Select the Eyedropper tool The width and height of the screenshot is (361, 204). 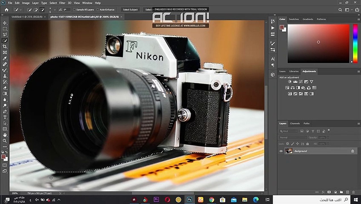(x=5, y=58)
